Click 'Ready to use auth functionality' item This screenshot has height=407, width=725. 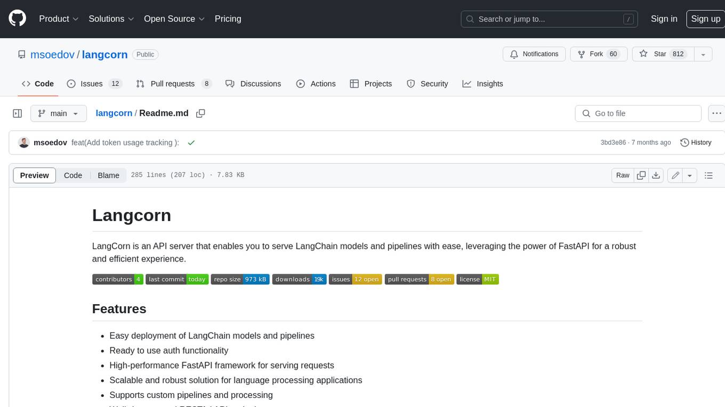tap(169, 351)
